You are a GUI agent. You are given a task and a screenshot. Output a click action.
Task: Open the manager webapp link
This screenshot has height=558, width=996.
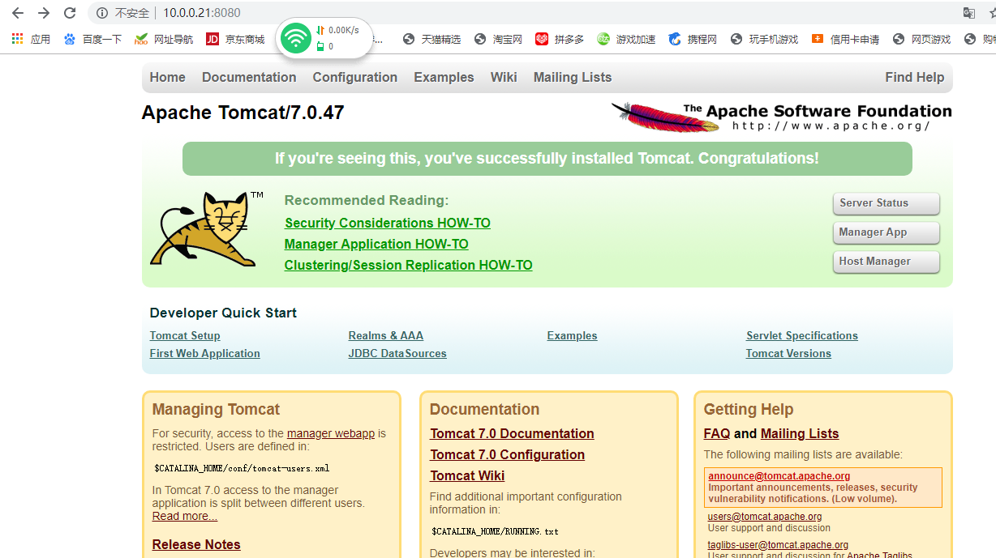click(331, 433)
